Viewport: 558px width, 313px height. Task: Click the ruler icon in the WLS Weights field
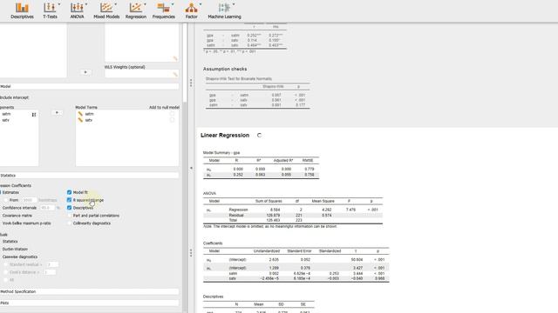click(x=175, y=74)
